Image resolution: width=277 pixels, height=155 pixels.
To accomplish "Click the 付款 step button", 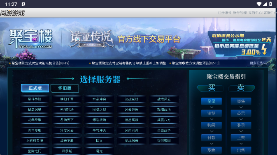I will pyautogui.click(x=212, y=138).
